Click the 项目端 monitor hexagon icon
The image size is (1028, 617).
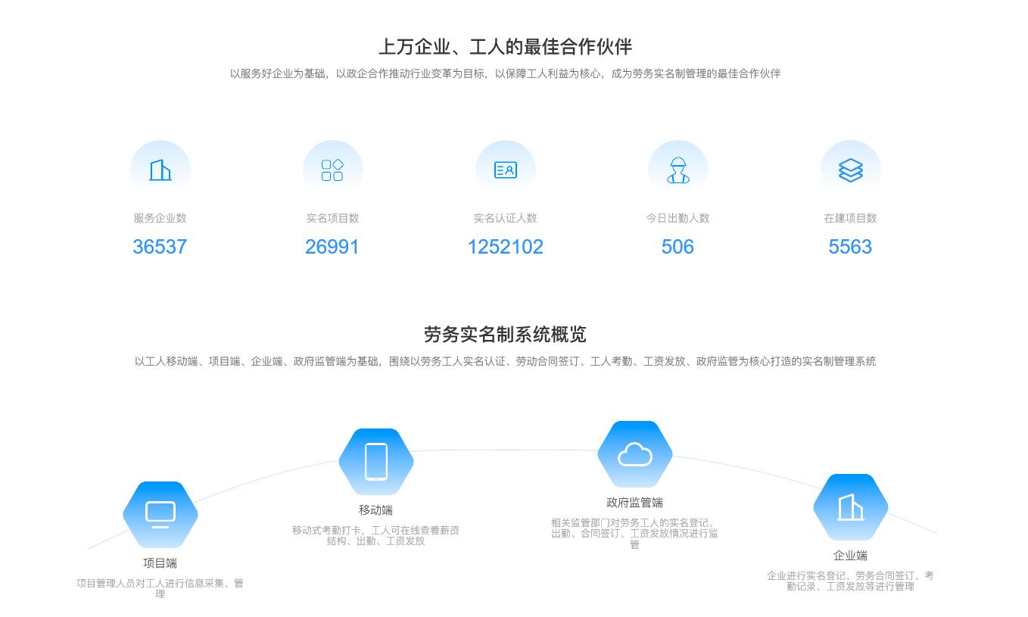pos(160,514)
